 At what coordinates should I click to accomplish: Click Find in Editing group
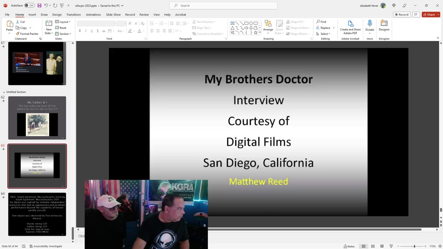[321, 22]
